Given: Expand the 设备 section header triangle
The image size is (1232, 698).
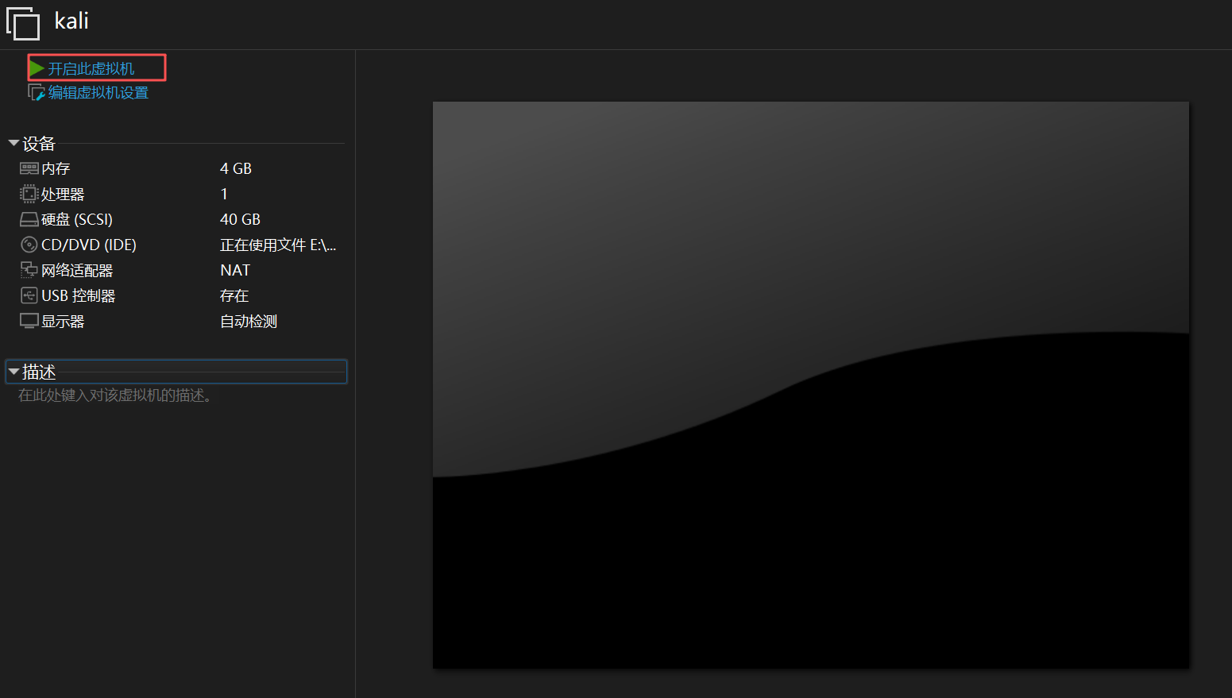Looking at the screenshot, I should (x=13, y=142).
